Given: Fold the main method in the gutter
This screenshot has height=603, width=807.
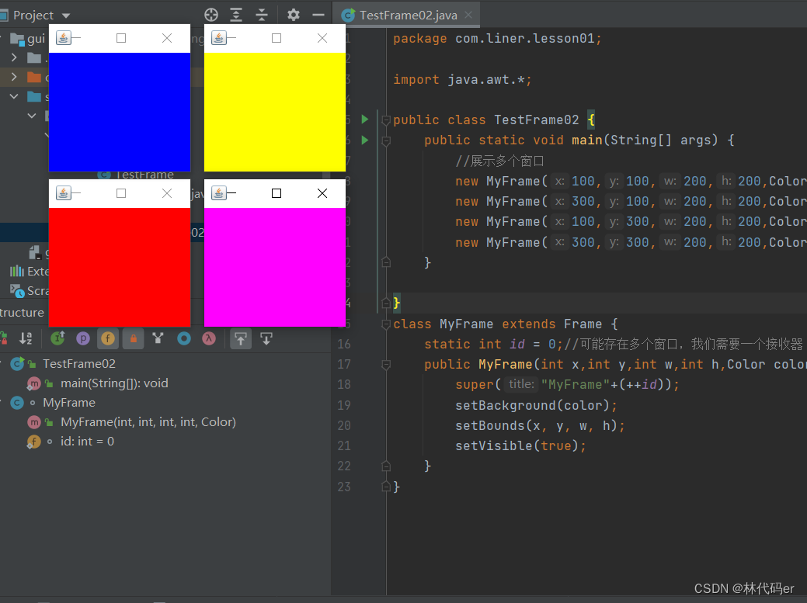Looking at the screenshot, I should coord(386,140).
